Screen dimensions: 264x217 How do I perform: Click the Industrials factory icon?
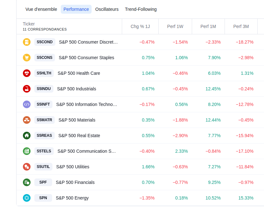(27, 89)
